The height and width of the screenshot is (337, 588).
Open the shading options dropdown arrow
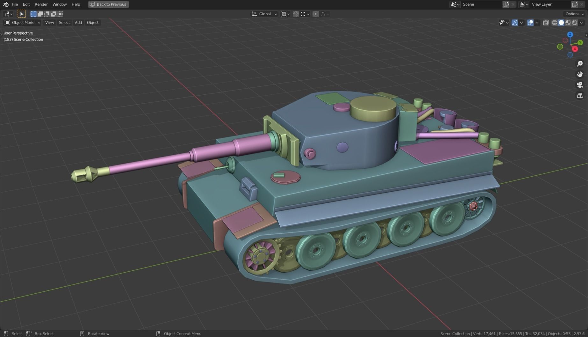click(582, 23)
